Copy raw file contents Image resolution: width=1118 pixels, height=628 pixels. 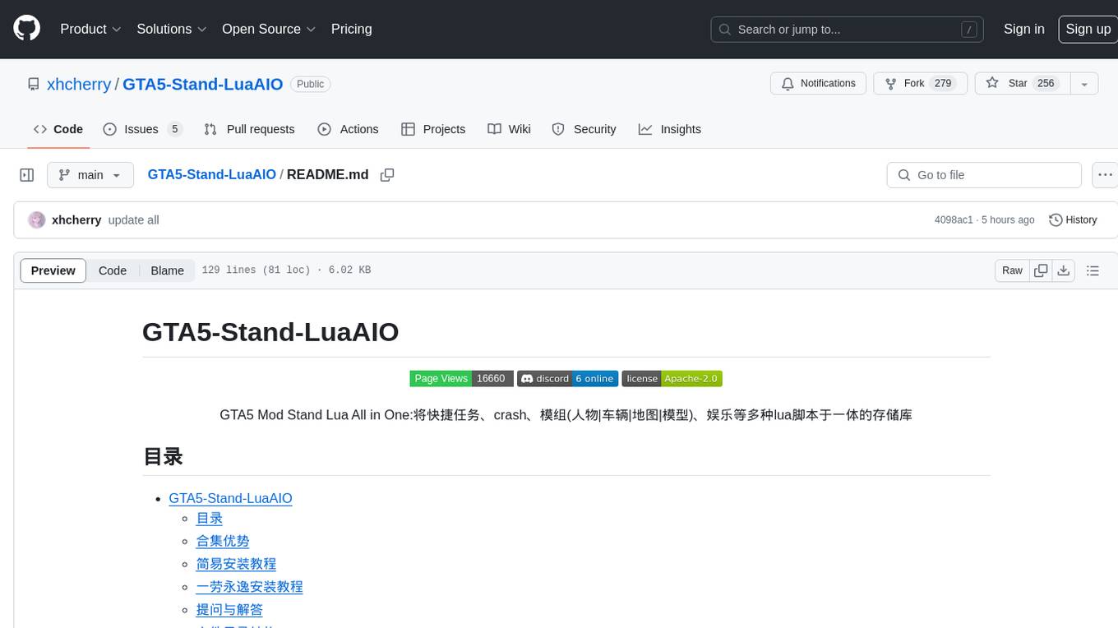point(1041,270)
